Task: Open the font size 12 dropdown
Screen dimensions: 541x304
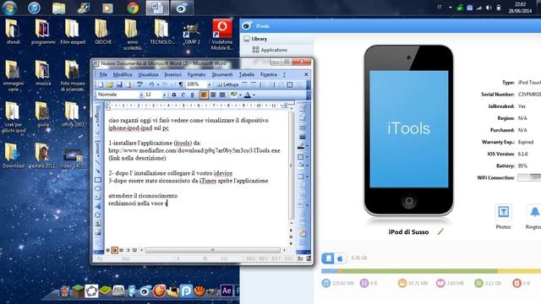Action: (x=164, y=95)
